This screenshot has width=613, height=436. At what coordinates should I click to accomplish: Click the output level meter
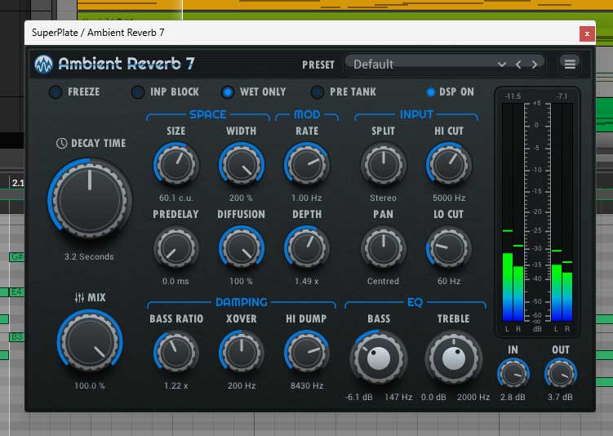[562, 212]
